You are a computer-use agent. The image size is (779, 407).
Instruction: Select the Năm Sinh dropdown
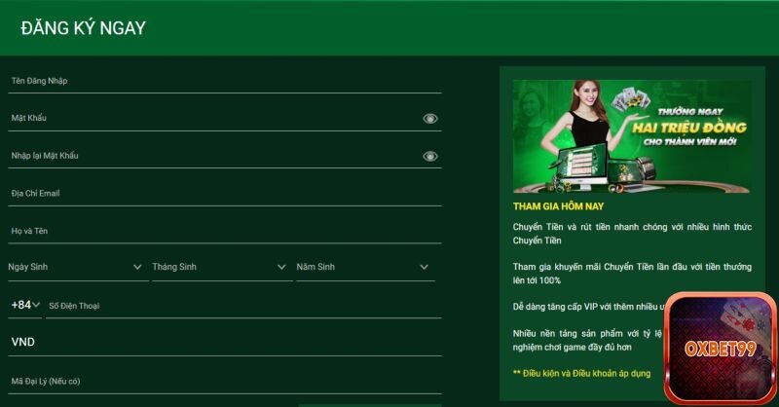(x=364, y=267)
